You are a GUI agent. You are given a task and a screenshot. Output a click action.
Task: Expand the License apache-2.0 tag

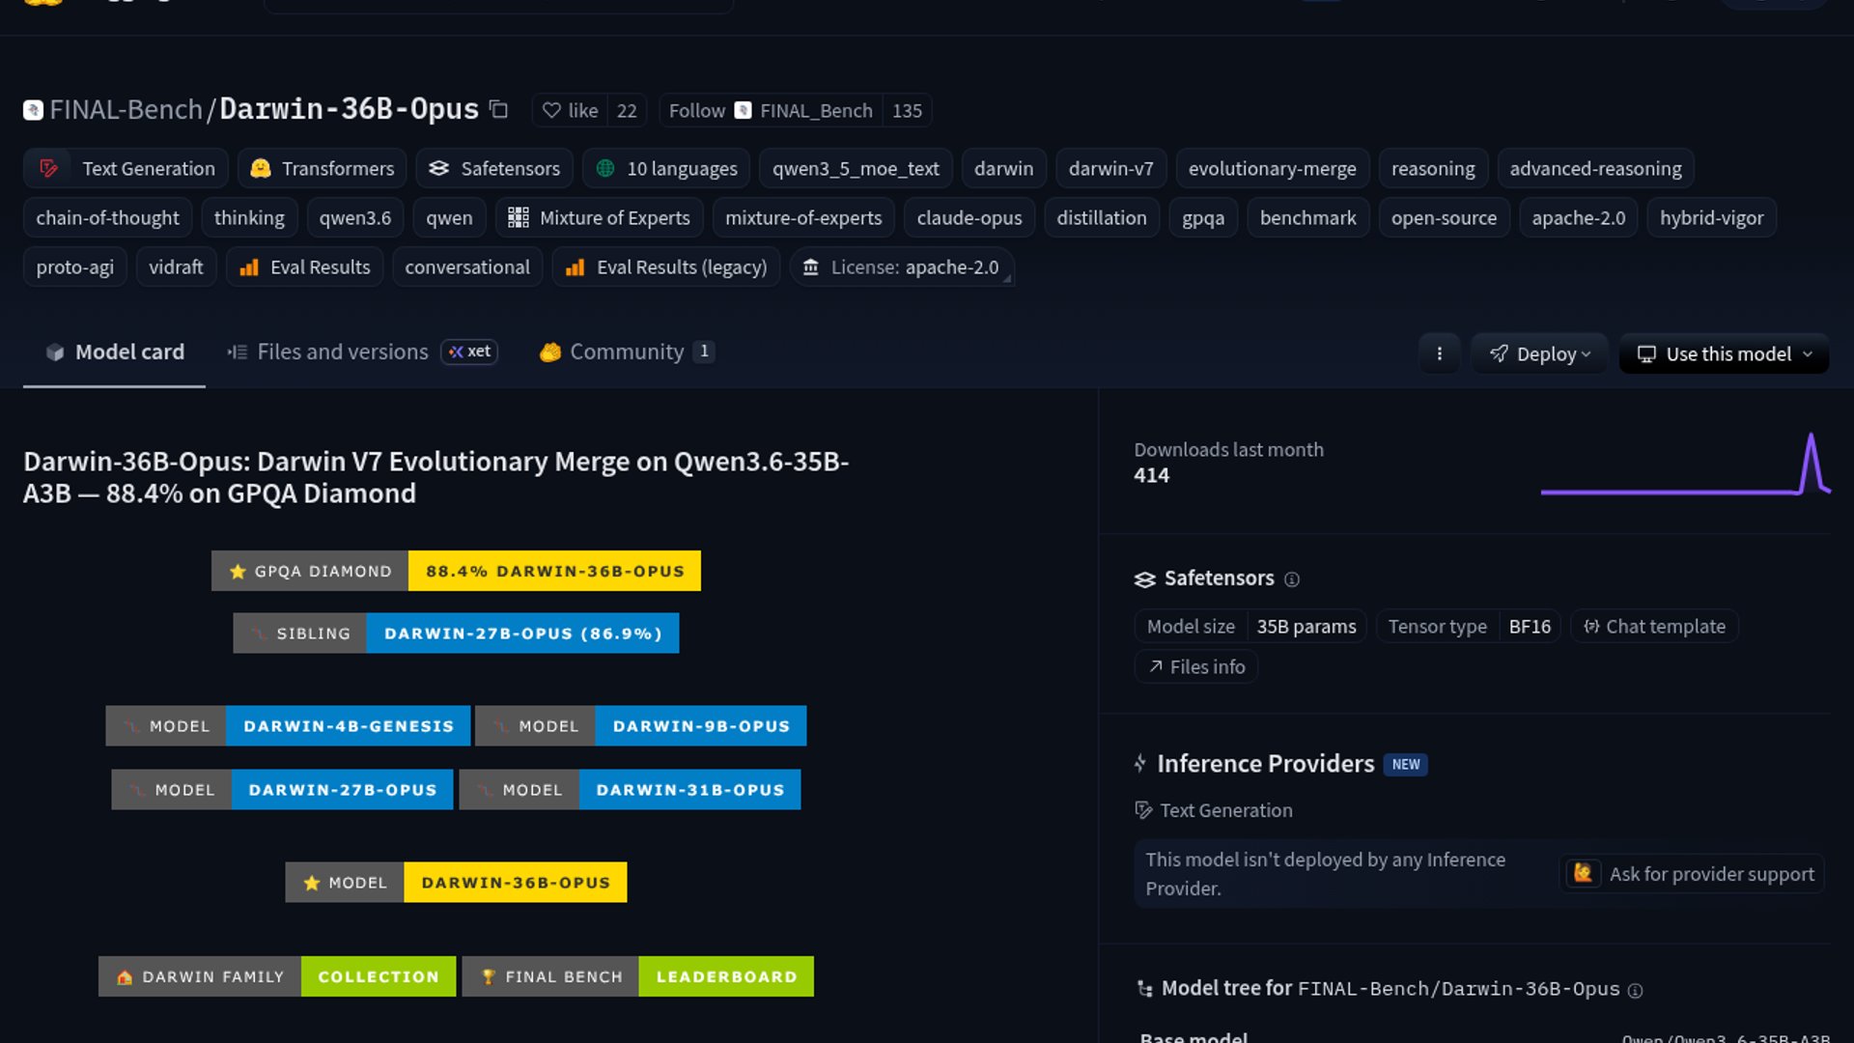pos(902,268)
